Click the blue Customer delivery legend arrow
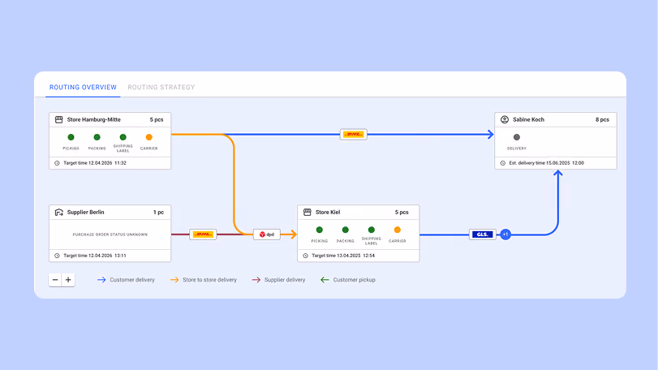658x370 pixels. (x=101, y=280)
